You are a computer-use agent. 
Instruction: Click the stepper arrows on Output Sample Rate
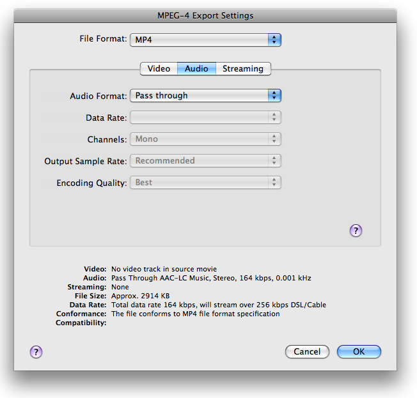pos(274,161)
